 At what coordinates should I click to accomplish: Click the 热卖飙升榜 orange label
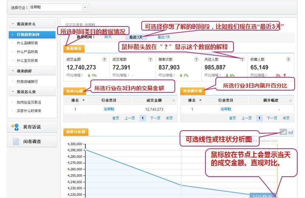point(193,91)
